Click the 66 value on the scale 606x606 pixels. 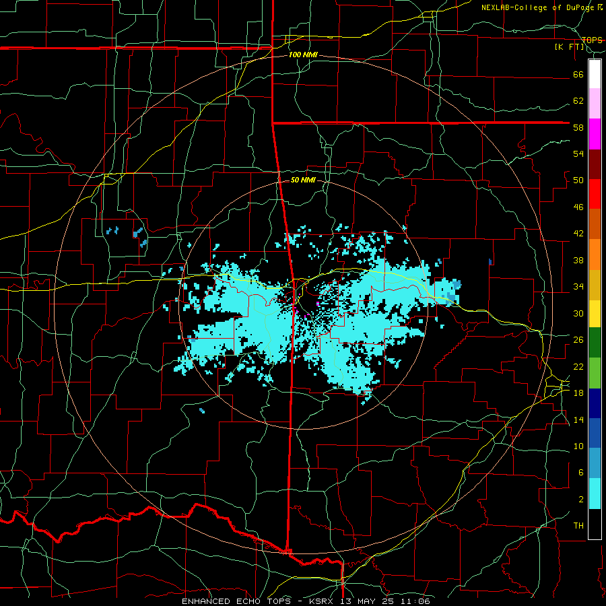(578, 75)
